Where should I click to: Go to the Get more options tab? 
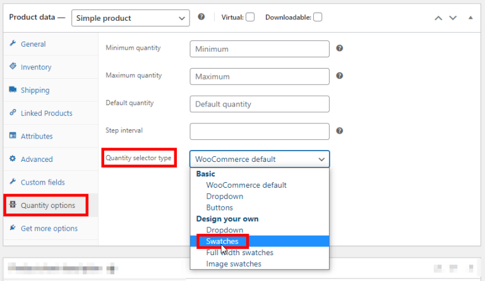click(49, 229)
